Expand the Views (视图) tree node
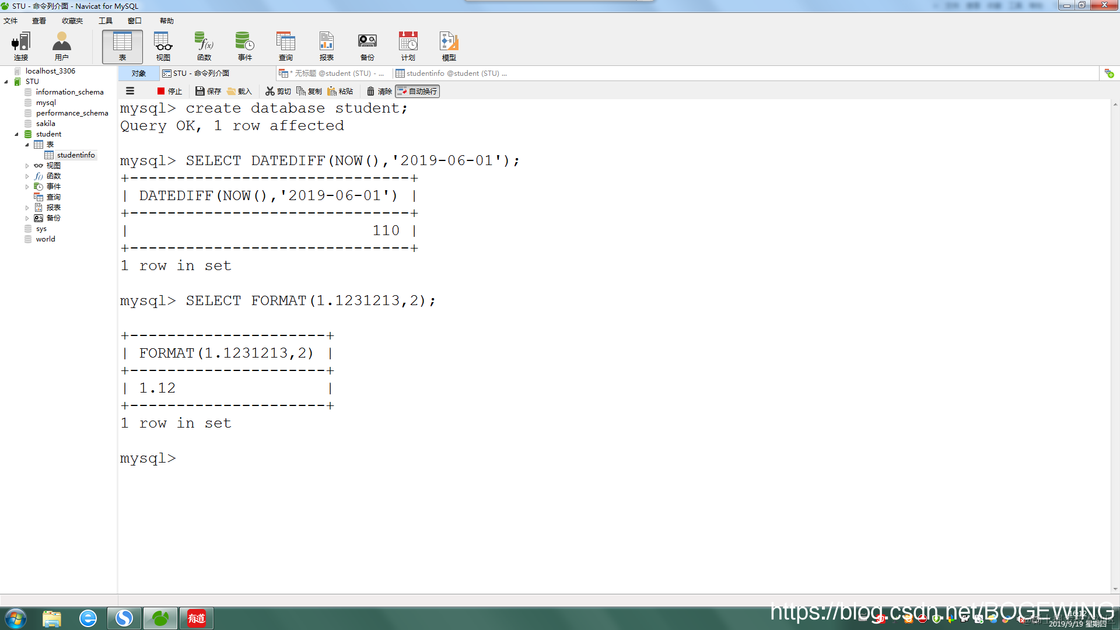 pyautogui.click(x=27, y=166)
